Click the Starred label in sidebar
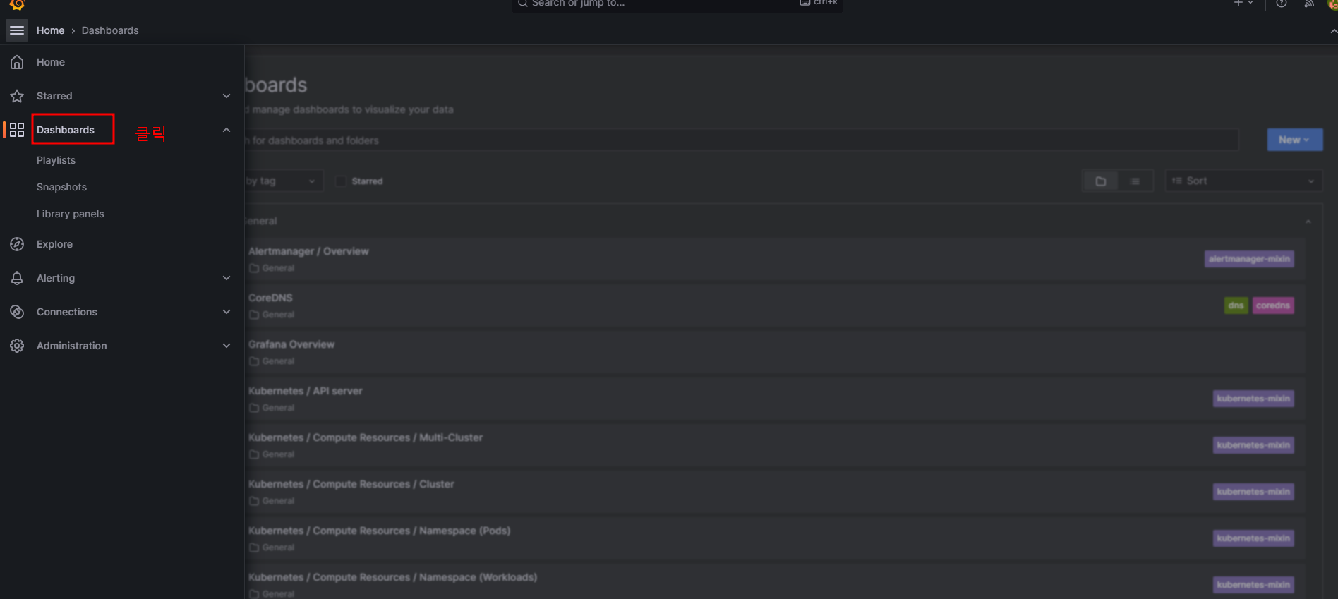1338x599 pixels. (54, 96)
